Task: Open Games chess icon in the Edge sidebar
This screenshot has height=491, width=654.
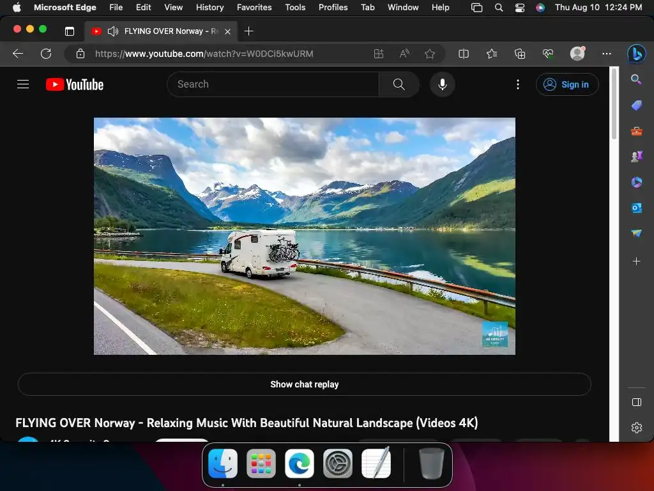Action: (636, 157)
